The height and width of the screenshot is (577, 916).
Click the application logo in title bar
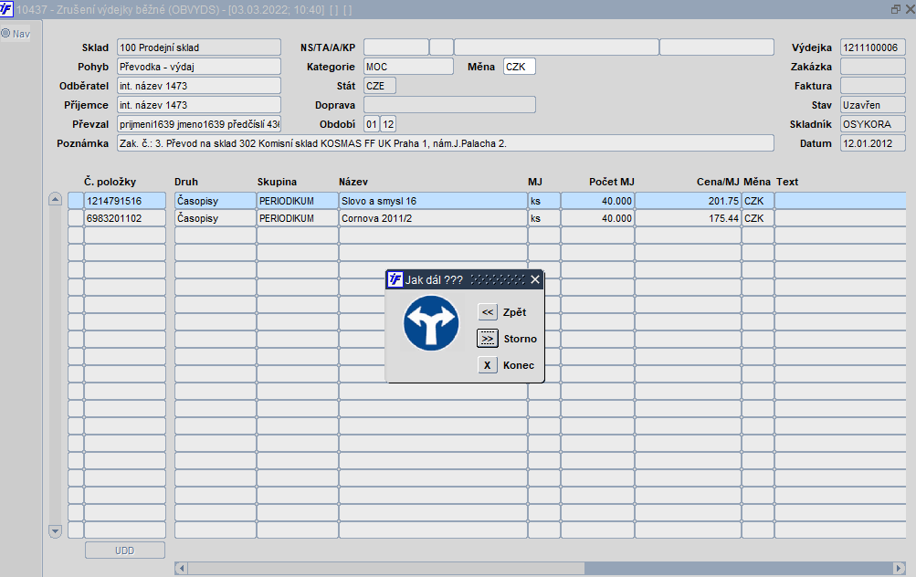6,9
